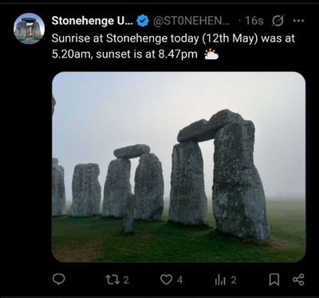Click the sun behind cloud emoji
The height and width of the screenshot is (298, 319).
tap(211, 54)
